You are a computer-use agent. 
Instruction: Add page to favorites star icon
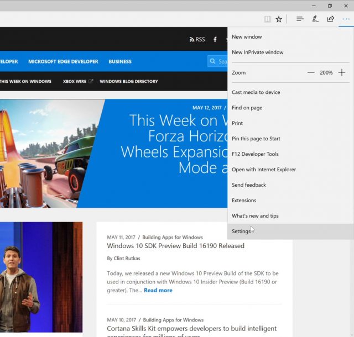point(279,19)
